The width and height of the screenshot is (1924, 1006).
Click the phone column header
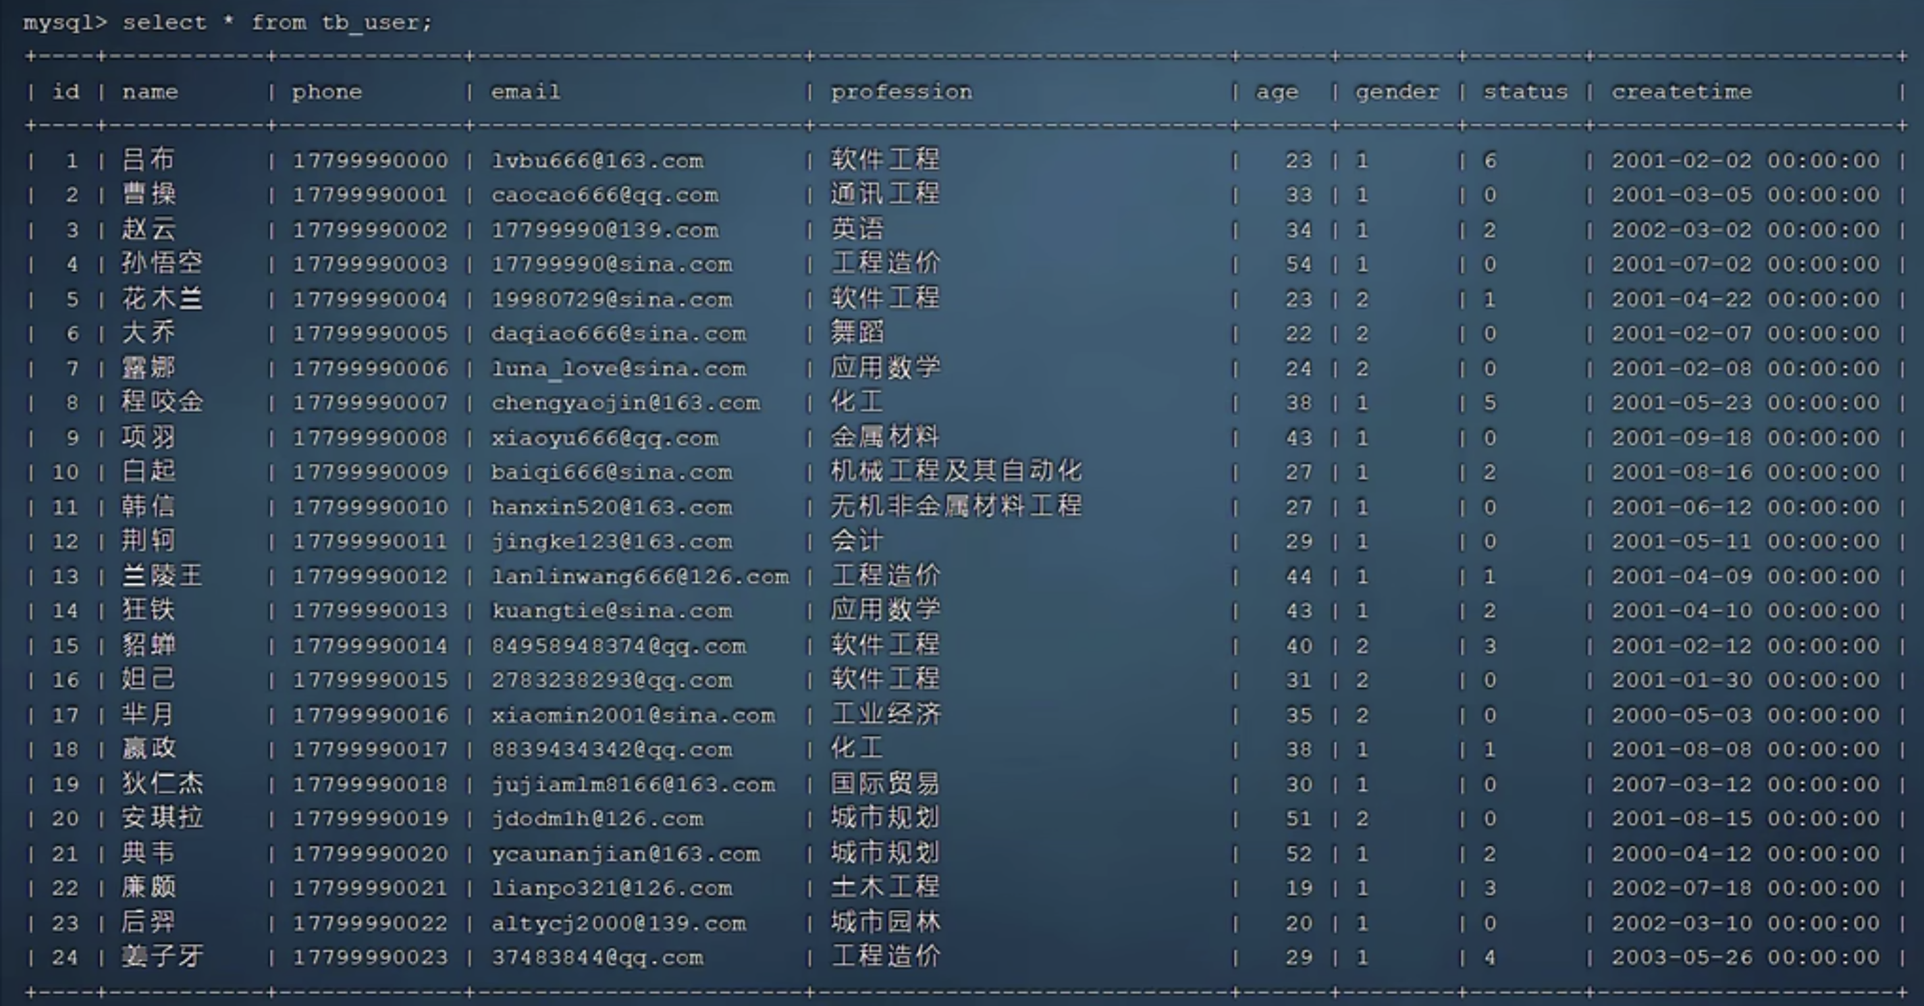pyautogui.click(x=326, y=92)
